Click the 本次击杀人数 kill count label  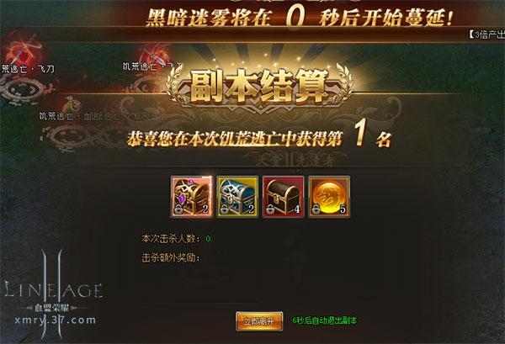coord(171,239)
